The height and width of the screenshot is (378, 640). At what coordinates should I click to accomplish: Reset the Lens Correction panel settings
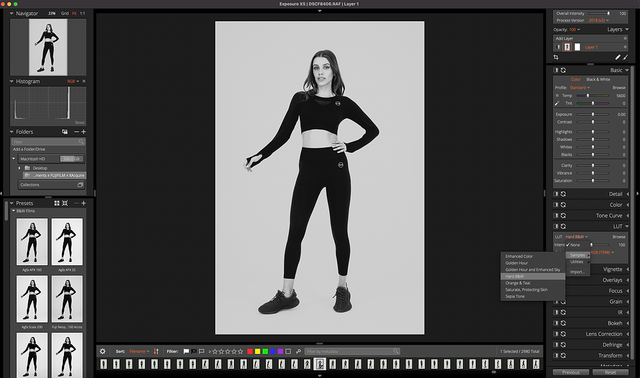coord(563,334)
